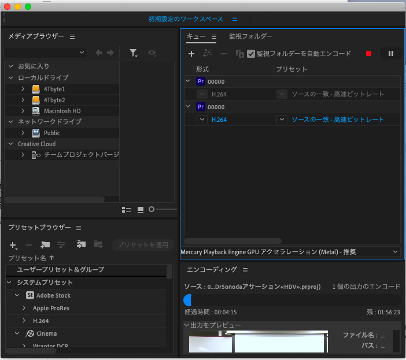This screenshot has height=360, width=406.
Task: Collapse the お気に入り section
Action: 10,66
